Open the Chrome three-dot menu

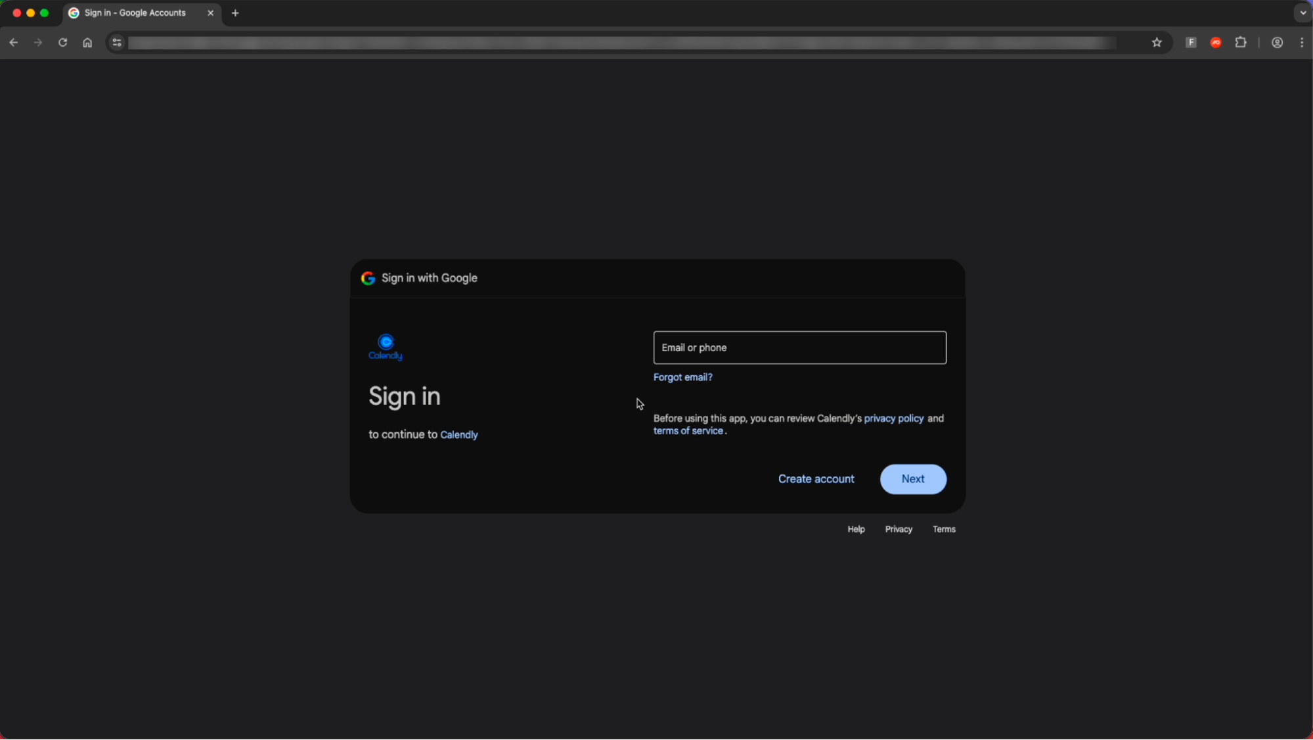(1301, 42)
